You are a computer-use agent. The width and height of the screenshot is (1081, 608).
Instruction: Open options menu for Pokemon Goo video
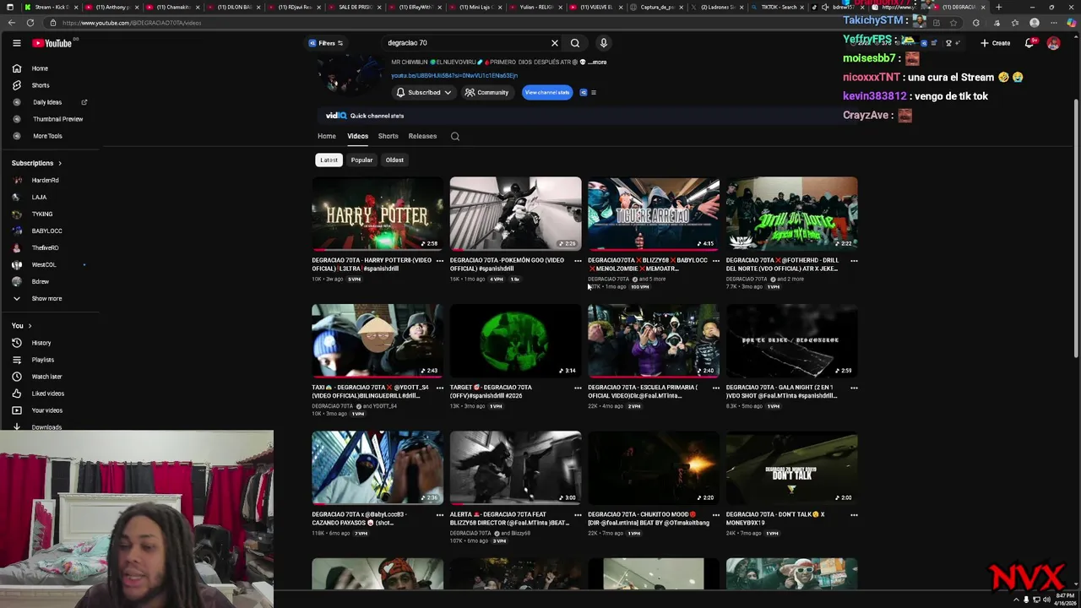(578, 261)
